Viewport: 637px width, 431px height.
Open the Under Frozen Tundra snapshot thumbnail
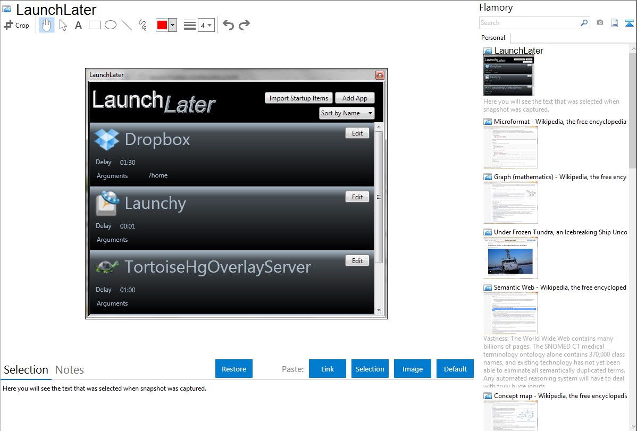click(510, 258)
